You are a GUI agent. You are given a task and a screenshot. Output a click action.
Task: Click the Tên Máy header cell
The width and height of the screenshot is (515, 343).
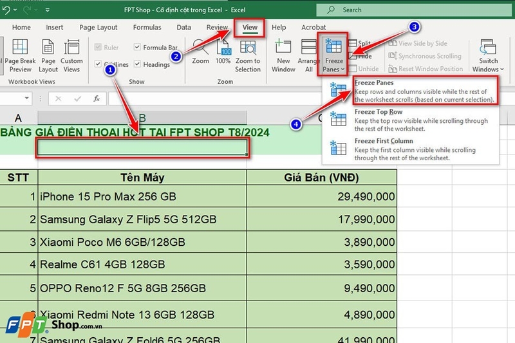pyautogui.click(x=142, y=178)
